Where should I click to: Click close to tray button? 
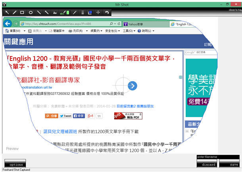235,9
